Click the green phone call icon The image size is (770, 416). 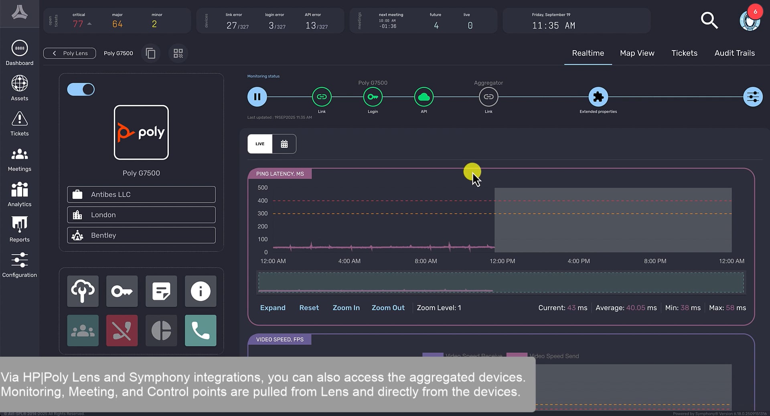tap(201, 331)
